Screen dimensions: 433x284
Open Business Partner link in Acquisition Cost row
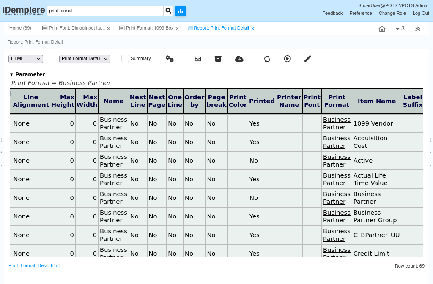click(337, 142)
